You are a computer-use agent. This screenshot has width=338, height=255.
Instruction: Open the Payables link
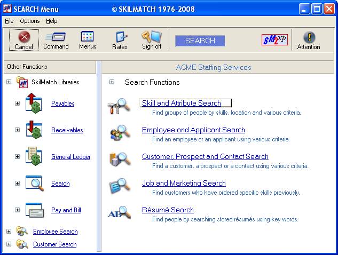pyautogui.click(x=62, y=103)
